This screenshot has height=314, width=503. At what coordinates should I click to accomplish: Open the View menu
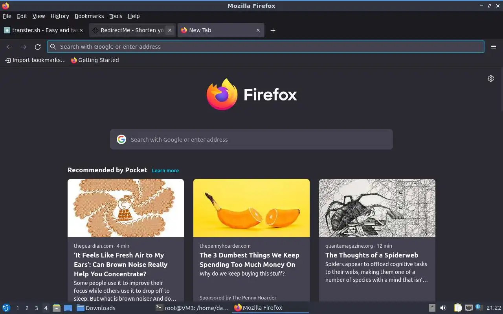39,16
